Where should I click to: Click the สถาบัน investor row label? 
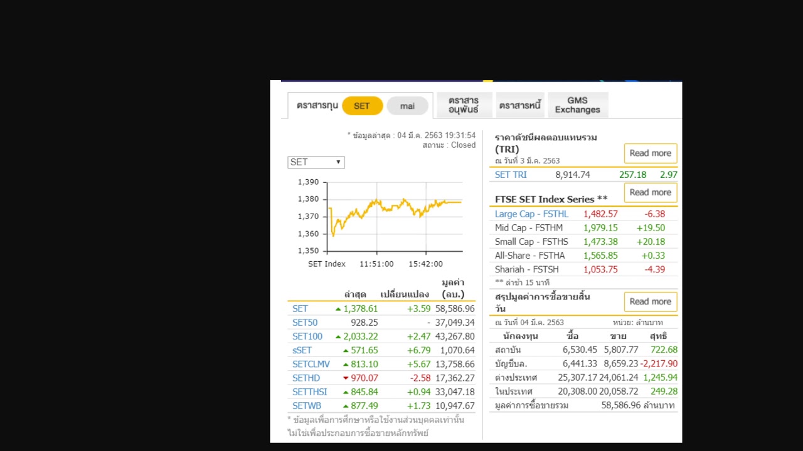(x=508, y=350)
